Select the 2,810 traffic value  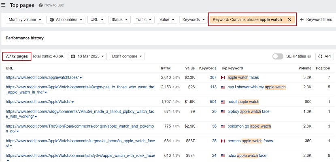point(166,77)
